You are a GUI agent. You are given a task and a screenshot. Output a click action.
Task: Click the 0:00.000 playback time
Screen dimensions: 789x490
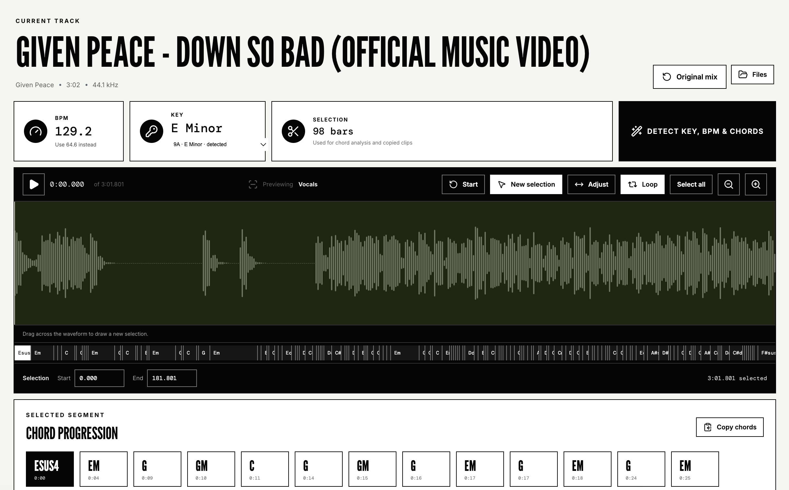point(67,184)
